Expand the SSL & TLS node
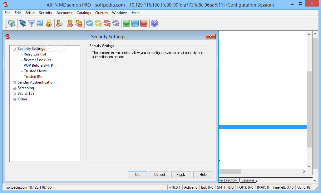 click(x=14, y=94)
